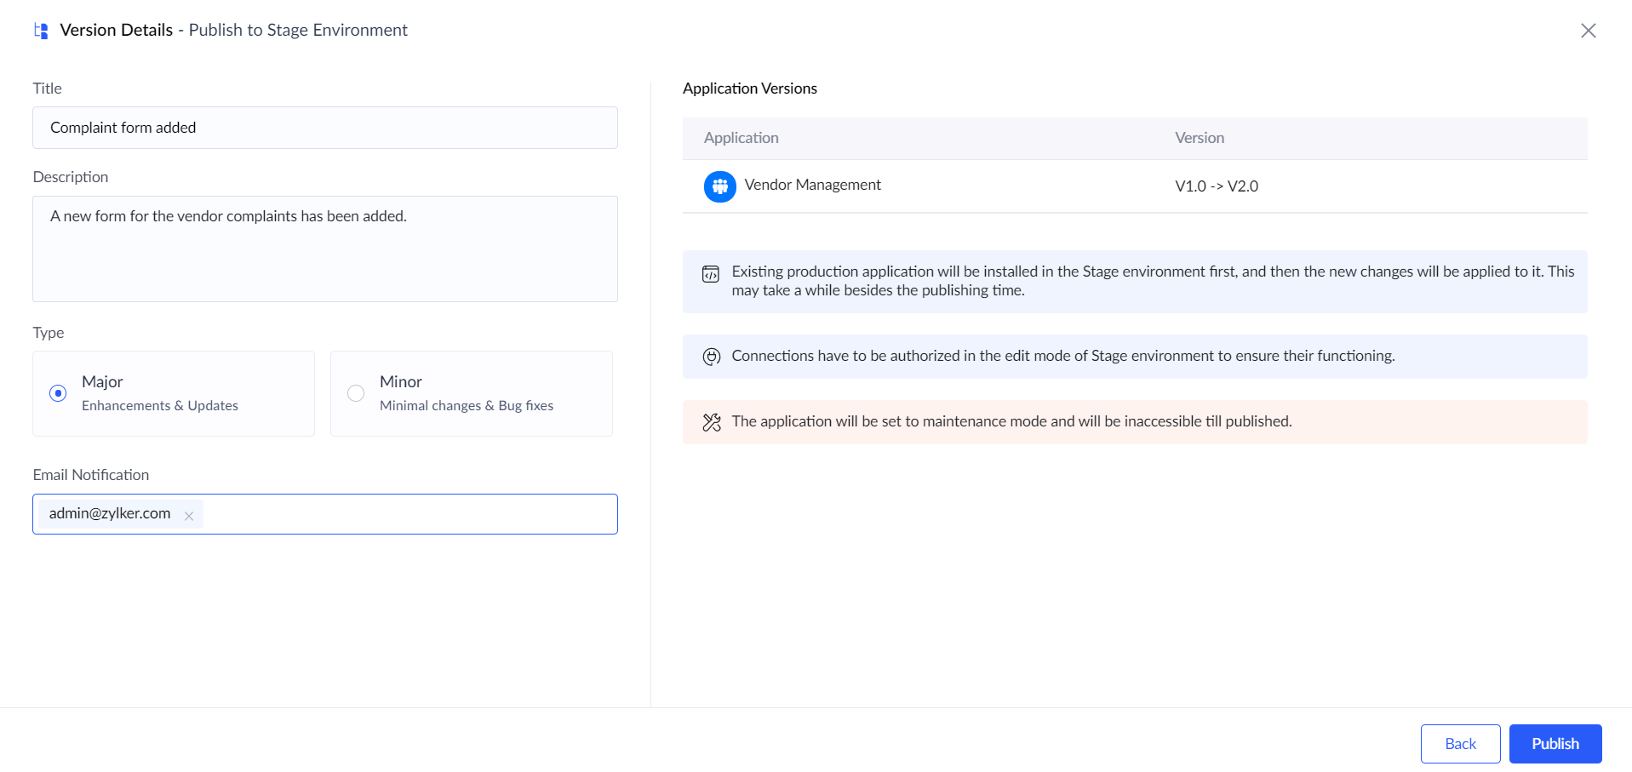Click the maintenance mode tools icon

[712, 422]
